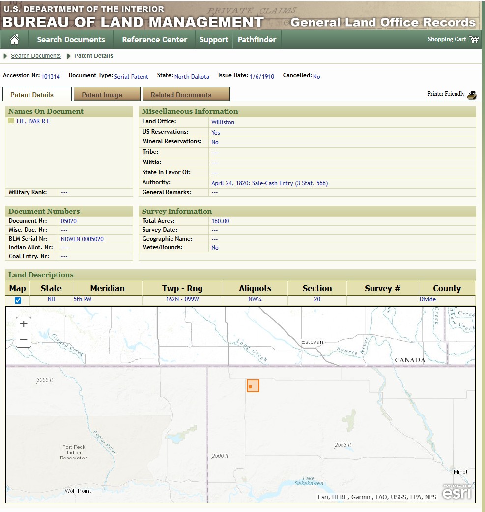Screen dimensions: 485x512
Task: Zoom in on the map with plus button
Action: pos(24,324)
